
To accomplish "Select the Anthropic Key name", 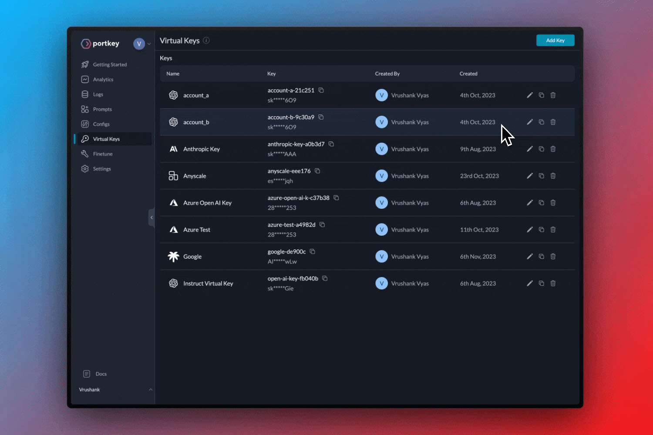I will click(x=202, y=149).
